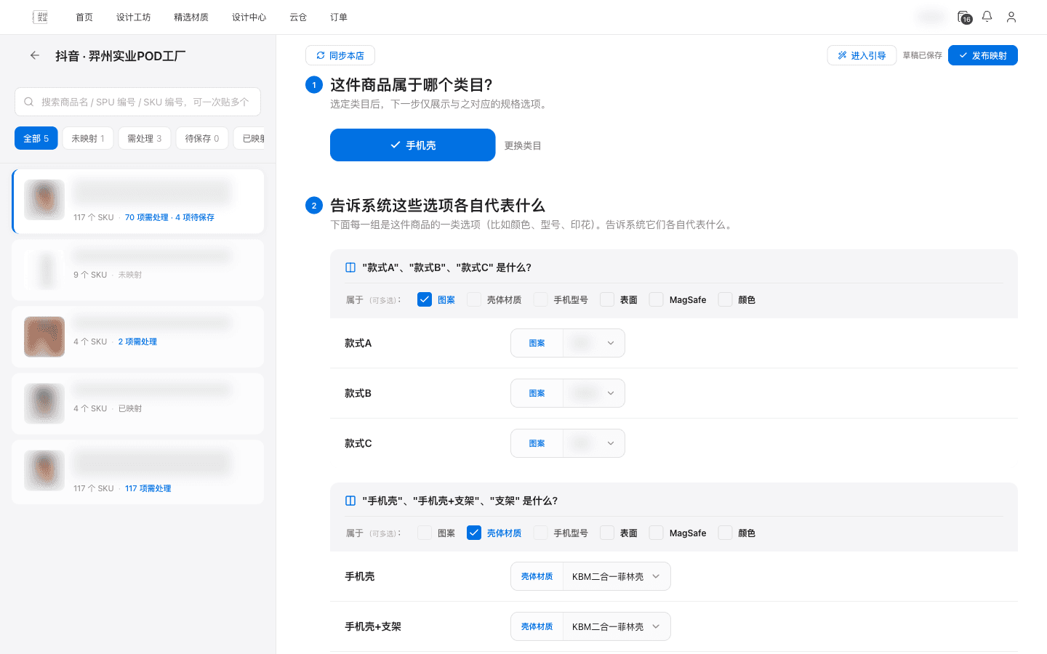This screenshot has height=654, width=1047.
Task: Click the 更换类目 link
Action: click(x=523, y=145)
